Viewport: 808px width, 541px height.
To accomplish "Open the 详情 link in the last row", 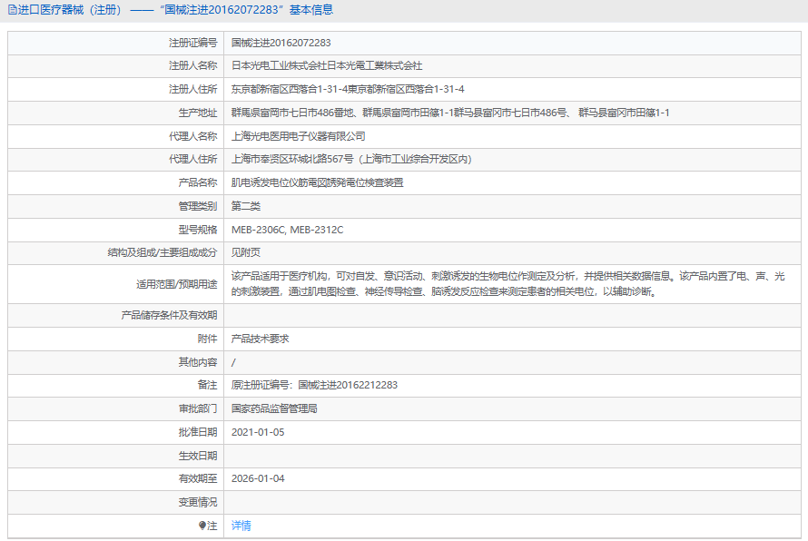I will [241, 526].
